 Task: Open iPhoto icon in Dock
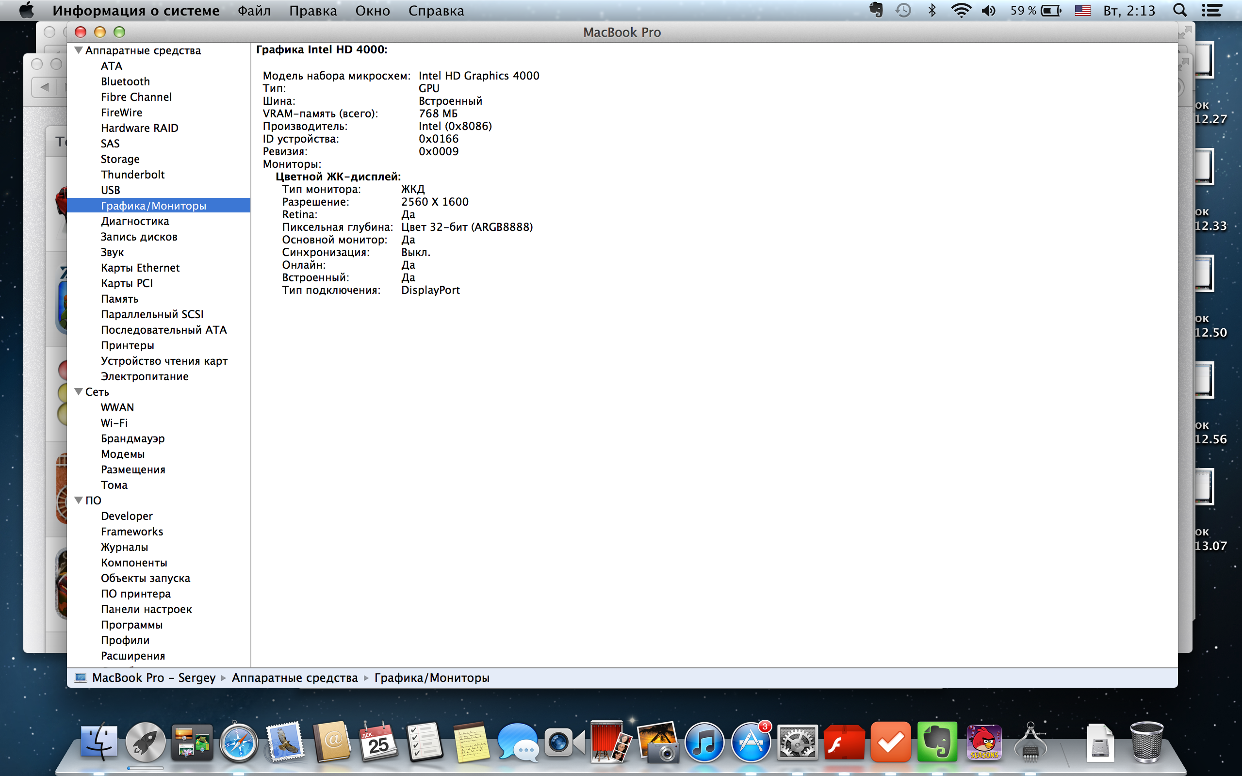[x=657, y=742]
